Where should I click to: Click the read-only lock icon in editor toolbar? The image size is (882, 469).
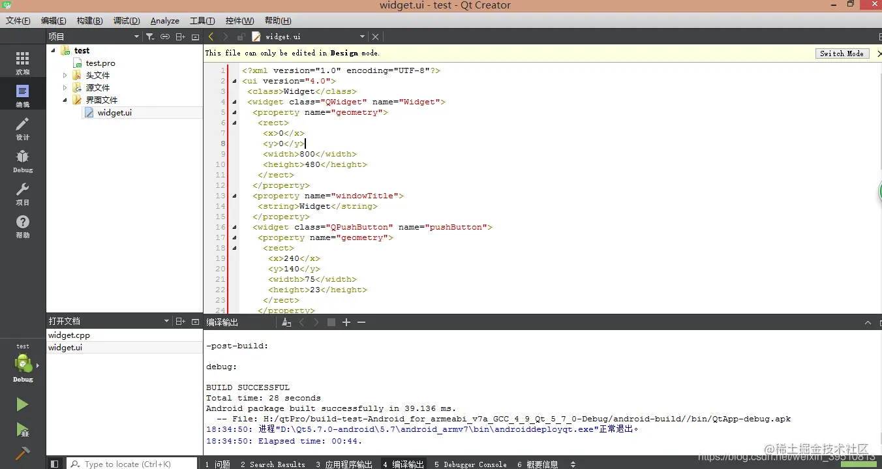[x=241, y=37]
